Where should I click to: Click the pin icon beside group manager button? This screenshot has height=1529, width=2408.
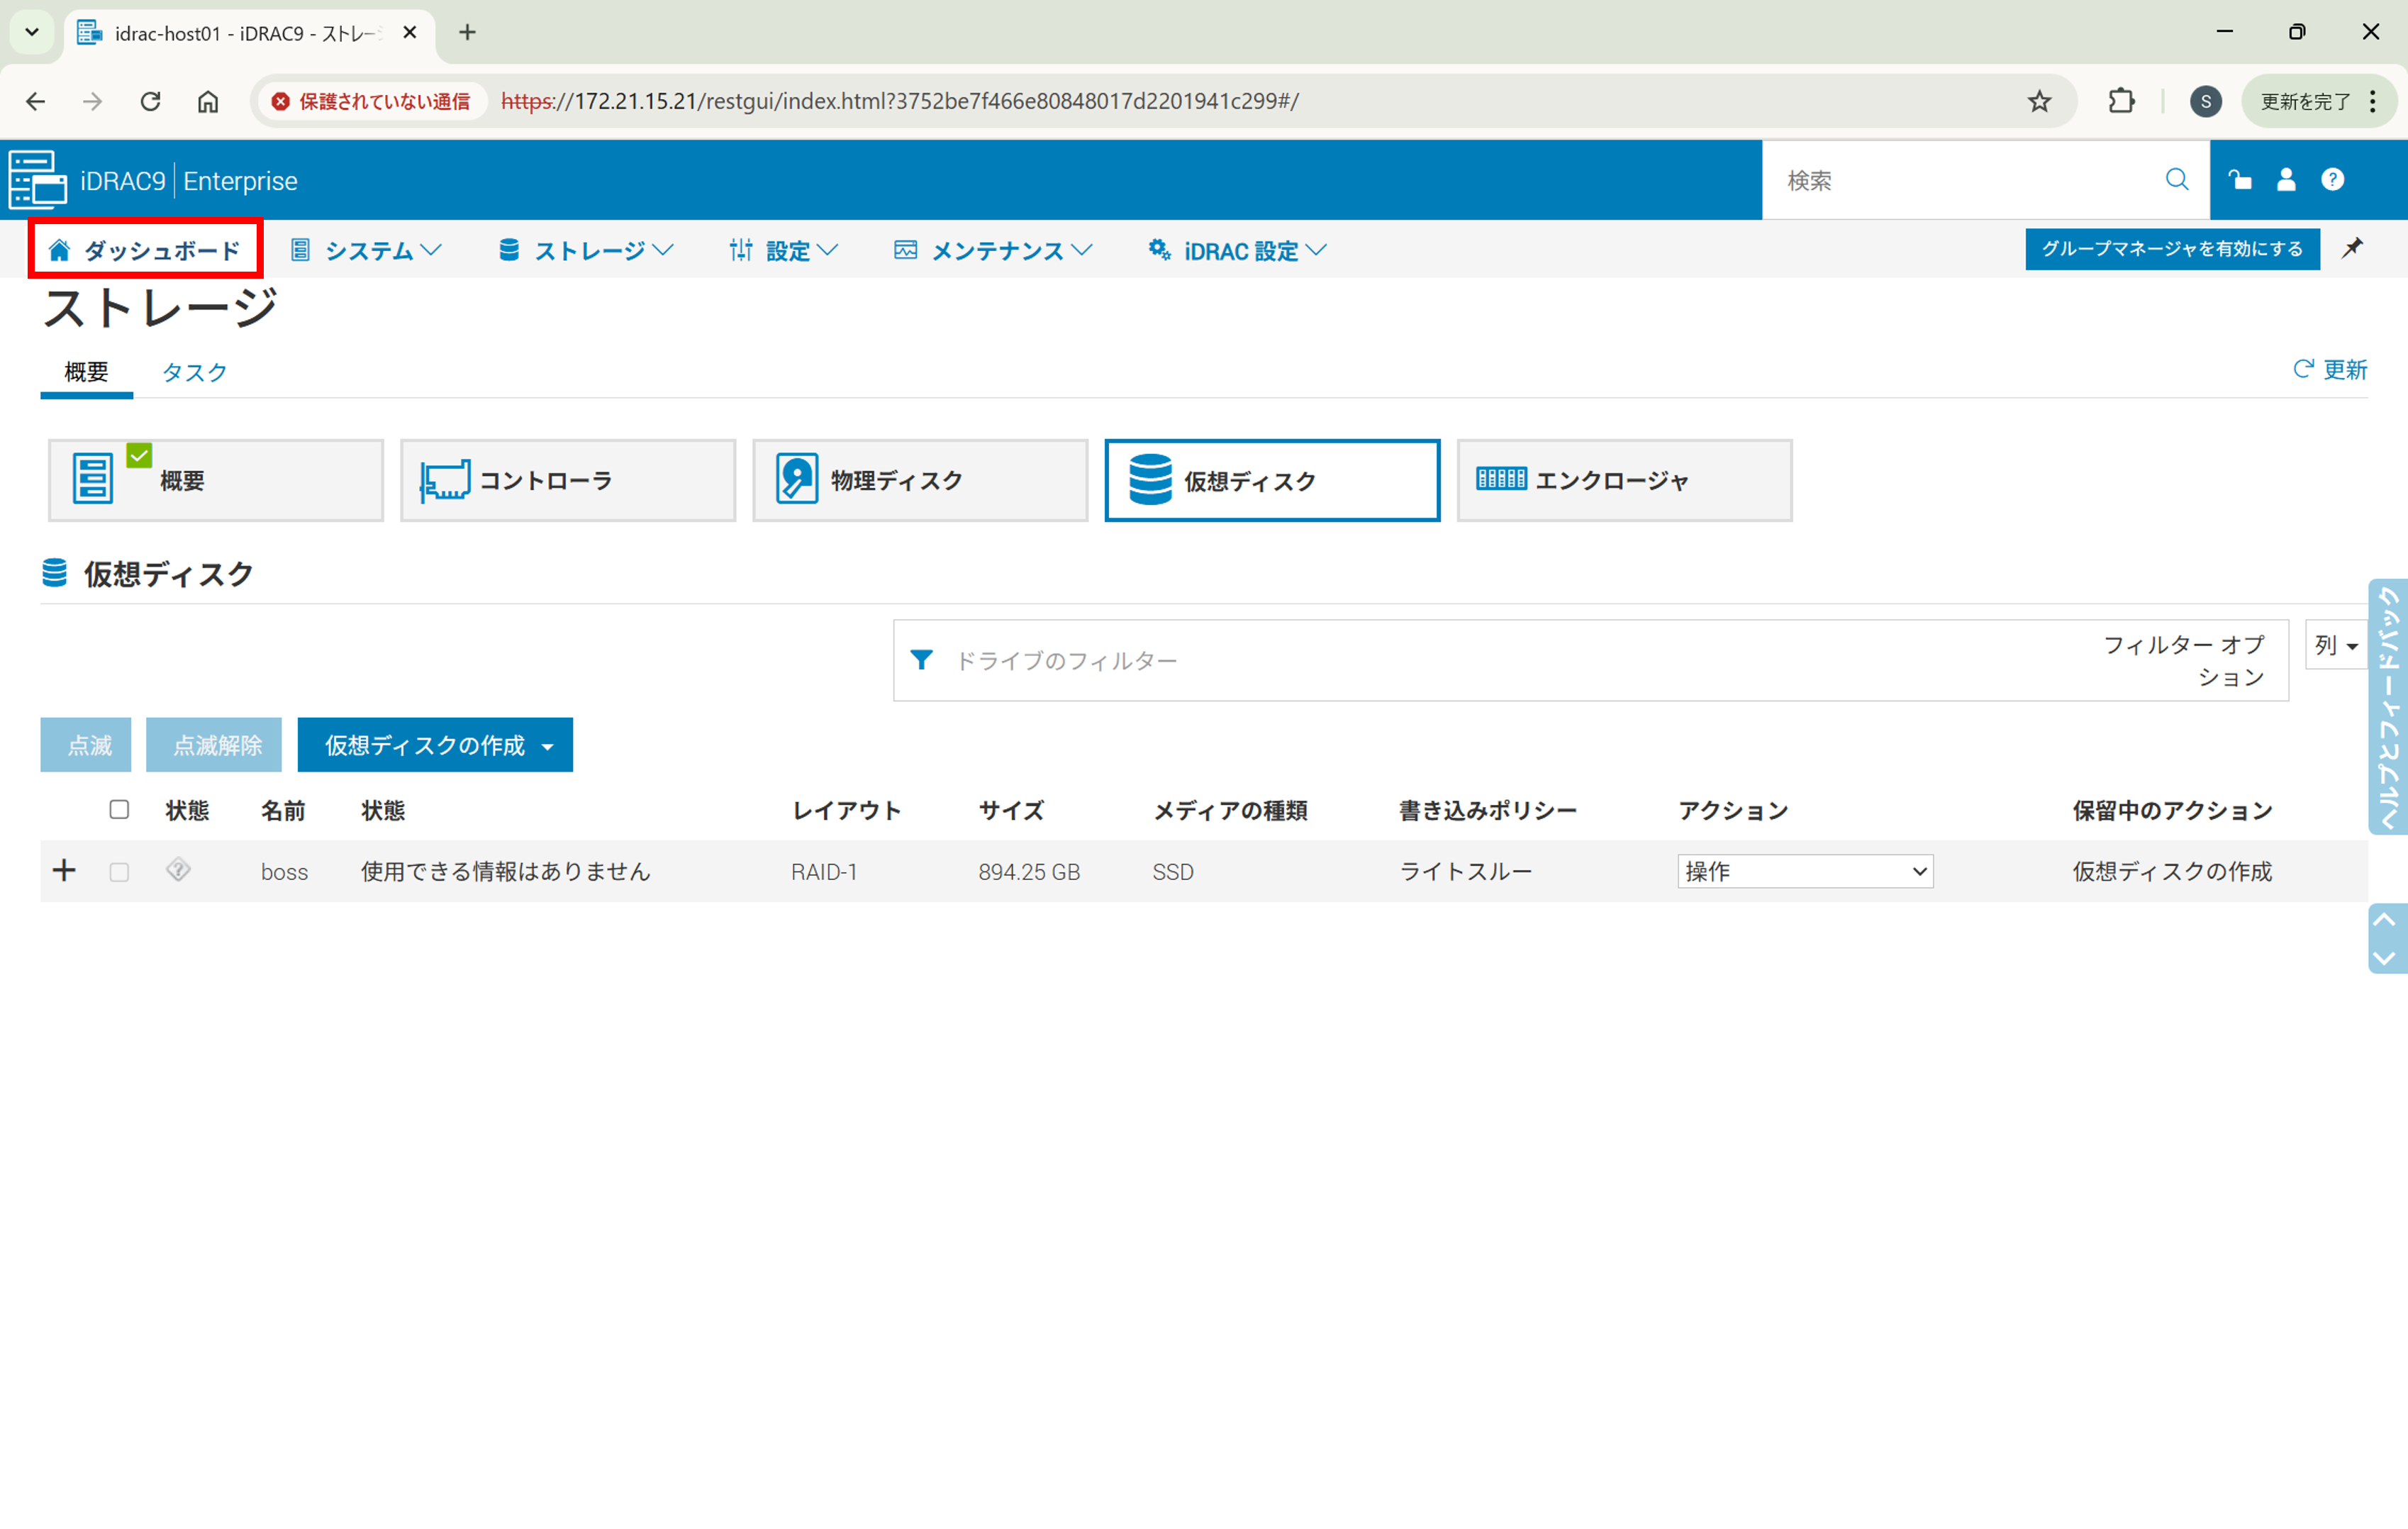point(2352,248)
